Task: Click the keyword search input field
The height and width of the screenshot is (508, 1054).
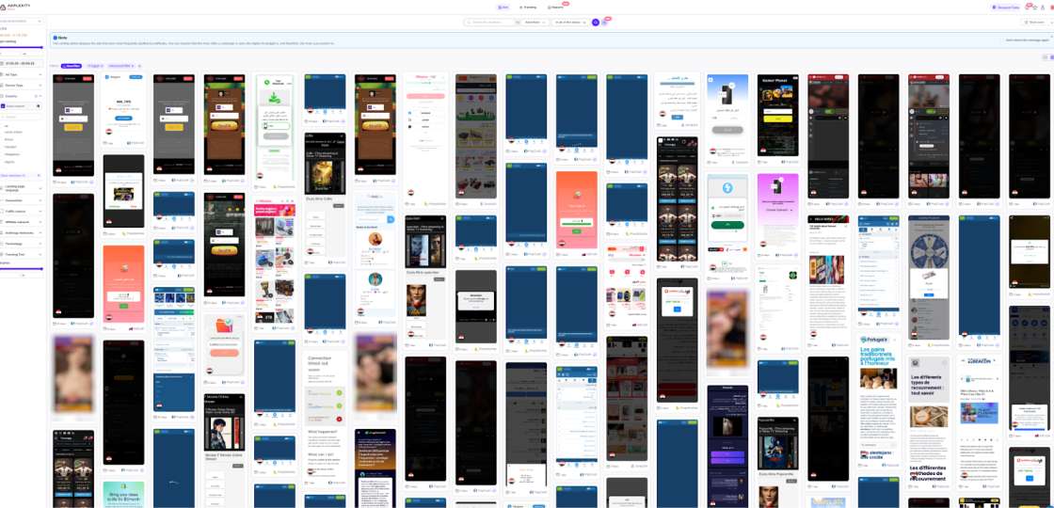Action: tap(490, 23)
